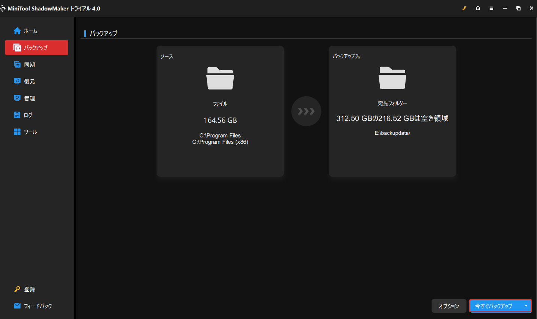
Task: Open the フィードバック envelope icon
Action: click(x=17, y=306)
